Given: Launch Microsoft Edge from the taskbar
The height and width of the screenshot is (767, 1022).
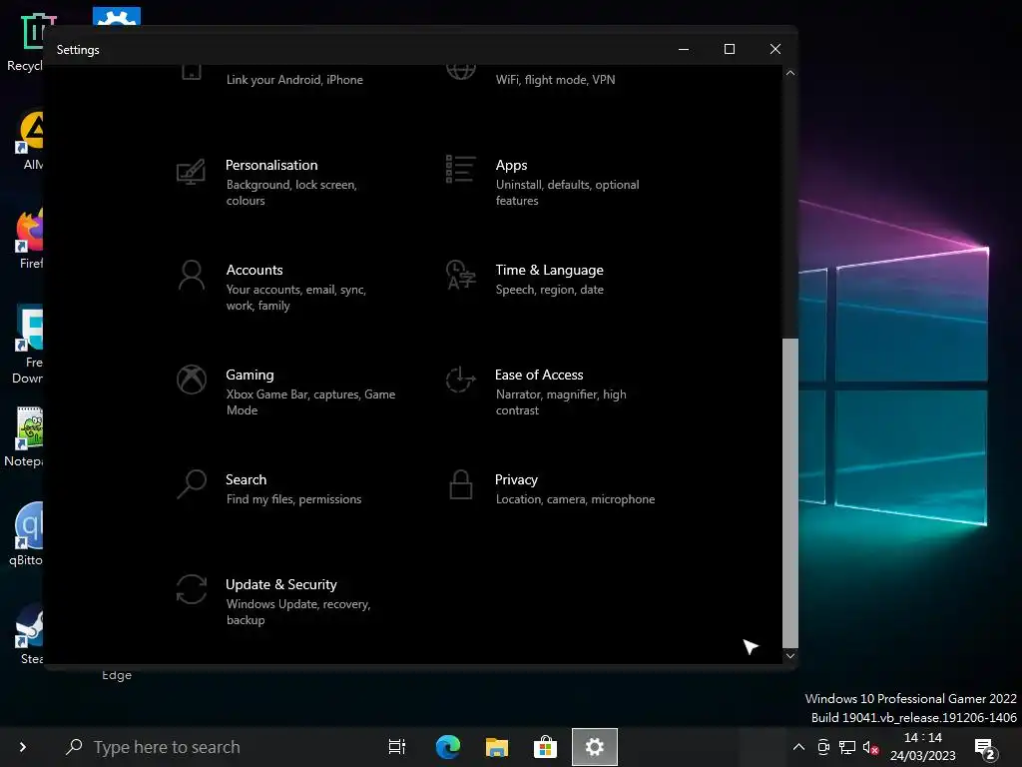Looking at the screenshot, I should 448,747.
